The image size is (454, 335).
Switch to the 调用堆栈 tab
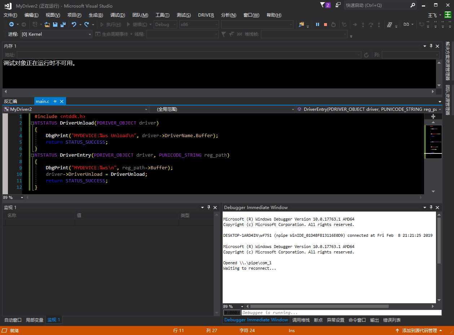pyautogui.click(x=301, y=320)
